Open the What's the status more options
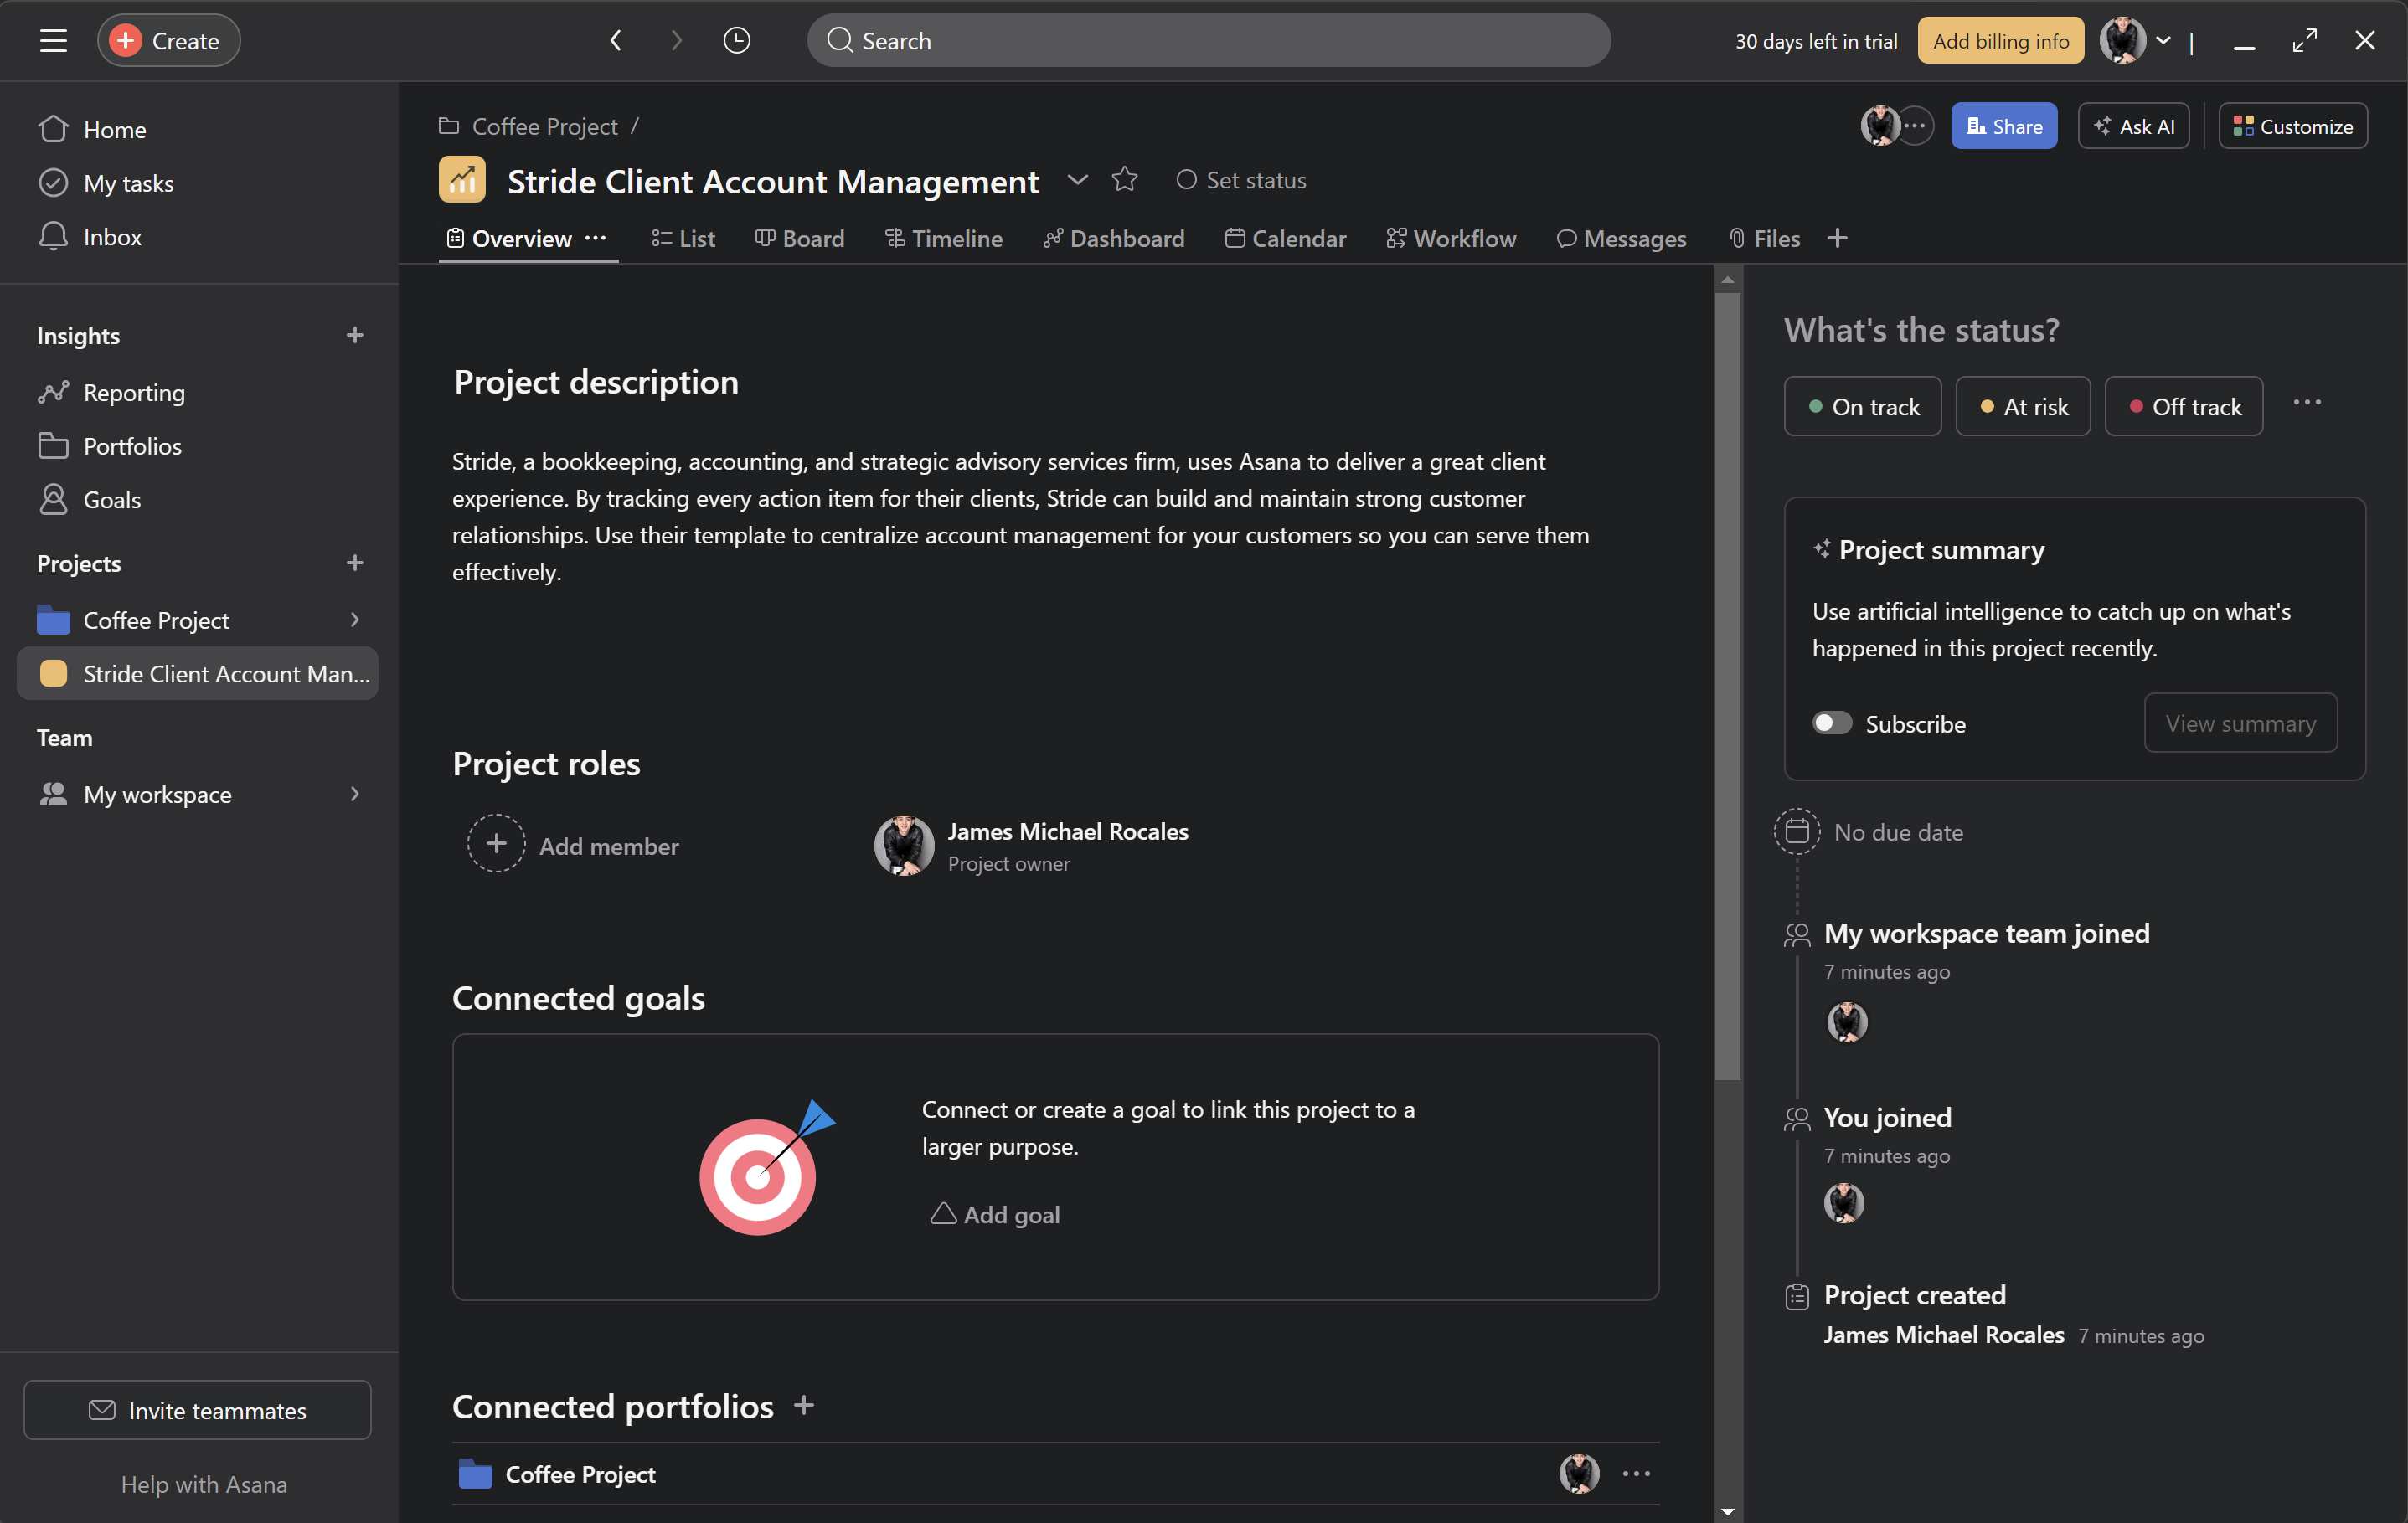The height and width of the screenshot is (1523, 2408). [x=2306, y=403]
